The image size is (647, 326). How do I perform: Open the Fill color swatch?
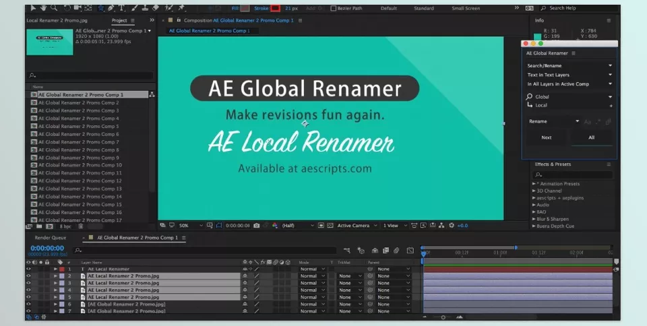[245, 8]
